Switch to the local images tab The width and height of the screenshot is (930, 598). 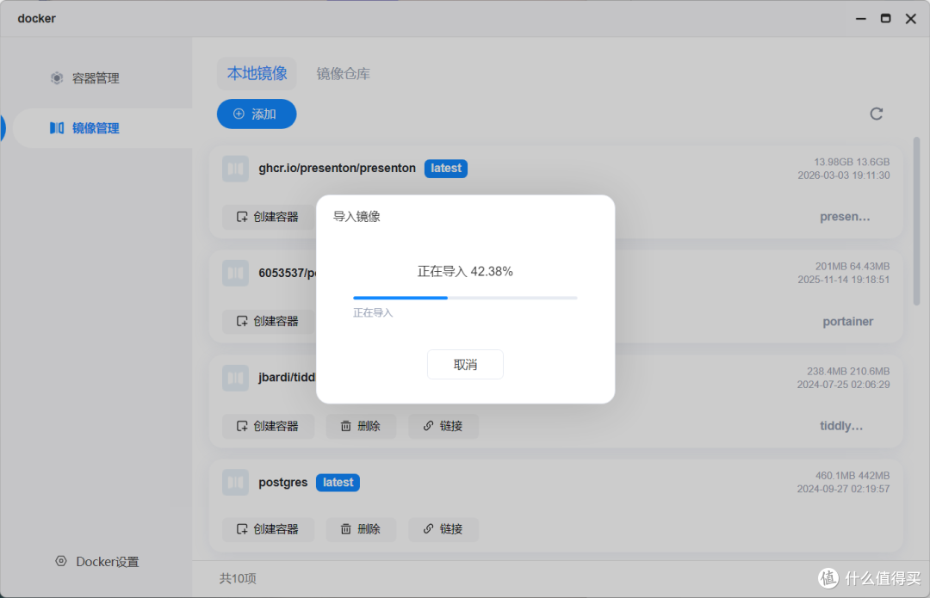point(257,73)
